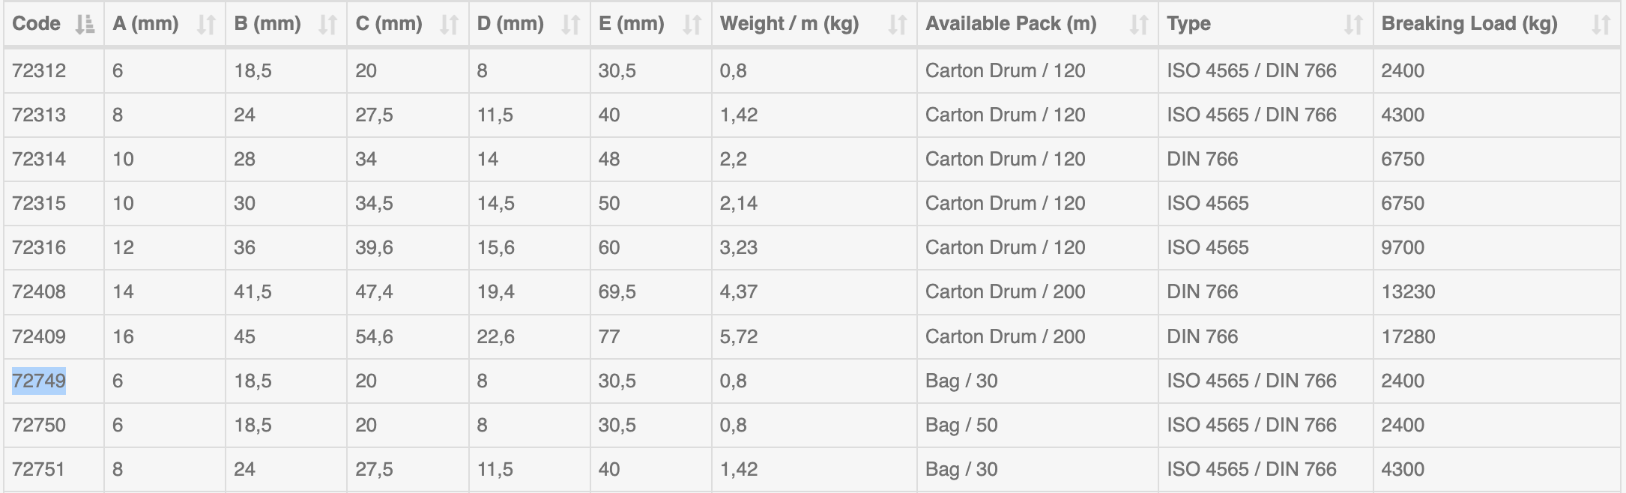
Task: Click product code 72751 row
Action: [39, 469]
